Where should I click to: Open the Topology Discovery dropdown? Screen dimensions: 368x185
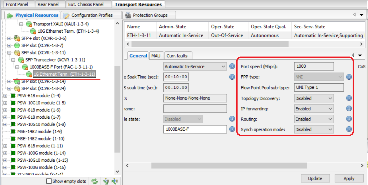pos(314,98)
